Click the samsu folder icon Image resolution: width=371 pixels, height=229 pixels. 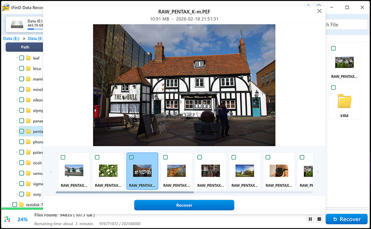coord(28,173)
